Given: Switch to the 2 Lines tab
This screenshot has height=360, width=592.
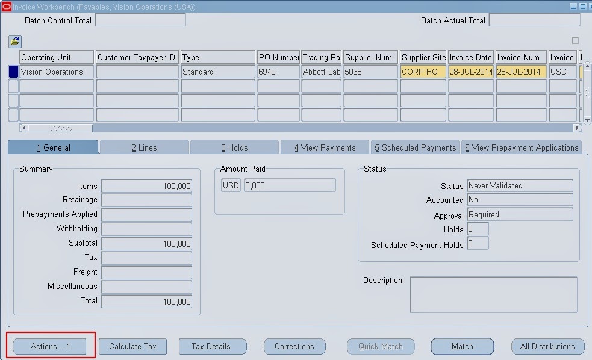Looking at the screenshot, I should pos(144,146).
